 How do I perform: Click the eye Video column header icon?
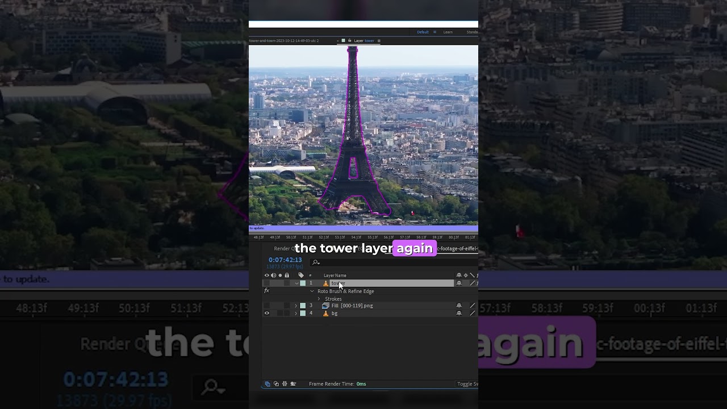pos(267,276)
